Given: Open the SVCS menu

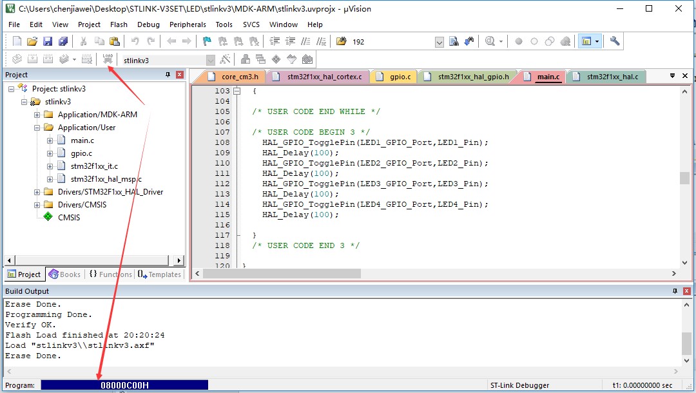Looking at the screenshot, I should [x=251, y=24].
